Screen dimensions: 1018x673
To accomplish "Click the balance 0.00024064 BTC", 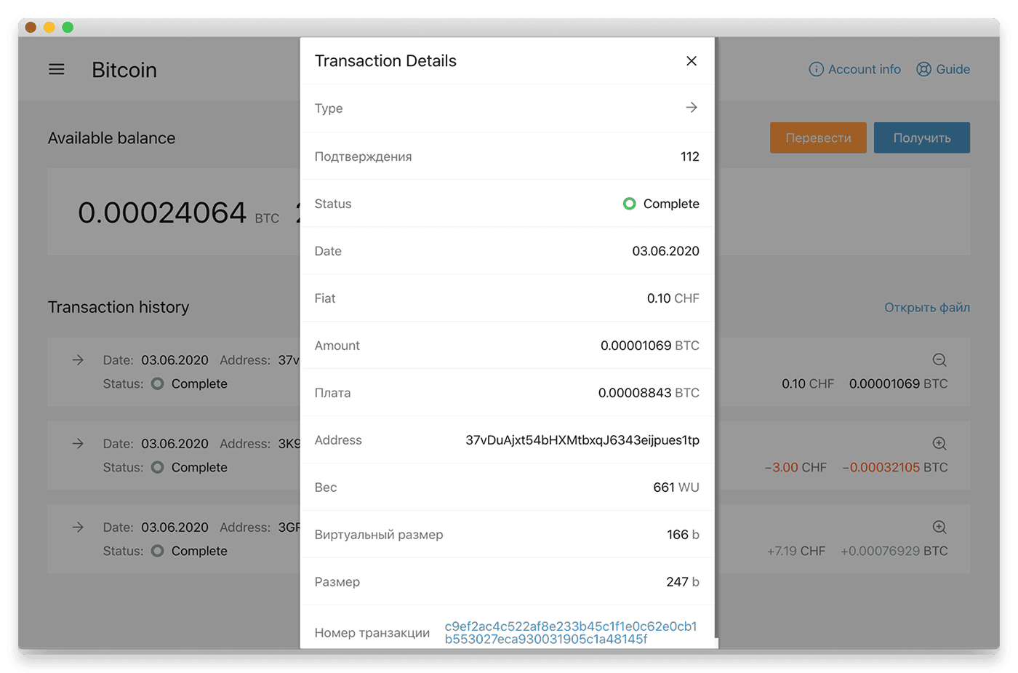I will pos(178,212).
